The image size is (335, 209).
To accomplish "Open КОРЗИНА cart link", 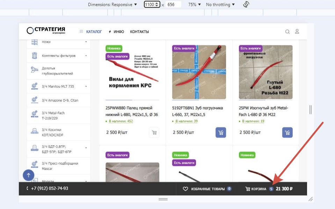I will 259,189.
